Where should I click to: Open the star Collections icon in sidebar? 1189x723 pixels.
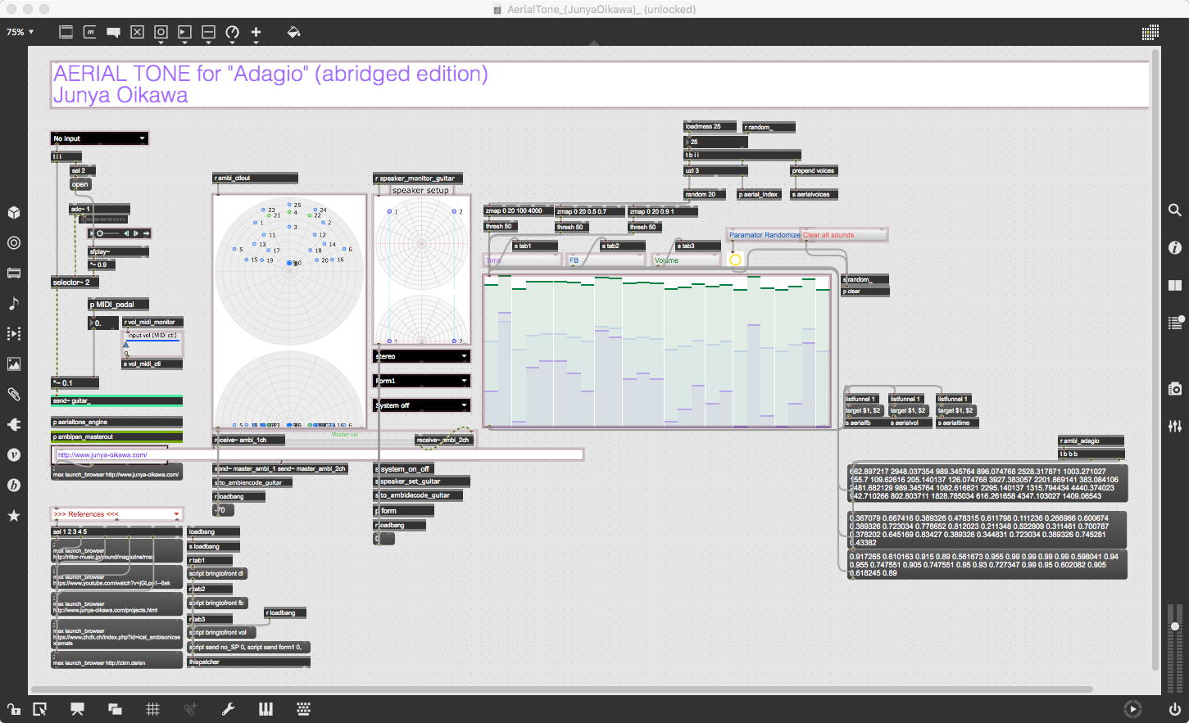pyautogui.click(x=14, y=515)
